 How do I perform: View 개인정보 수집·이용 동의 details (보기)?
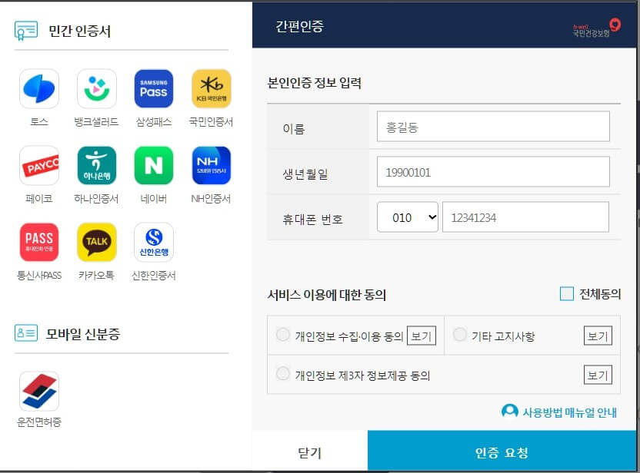tap(422, 336)
